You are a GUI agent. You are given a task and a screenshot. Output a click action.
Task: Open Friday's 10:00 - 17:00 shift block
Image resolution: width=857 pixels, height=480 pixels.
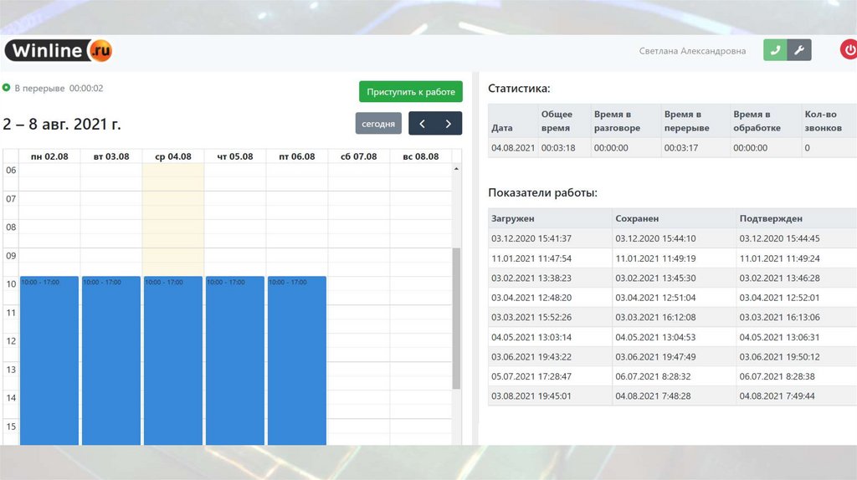[297, 360]
